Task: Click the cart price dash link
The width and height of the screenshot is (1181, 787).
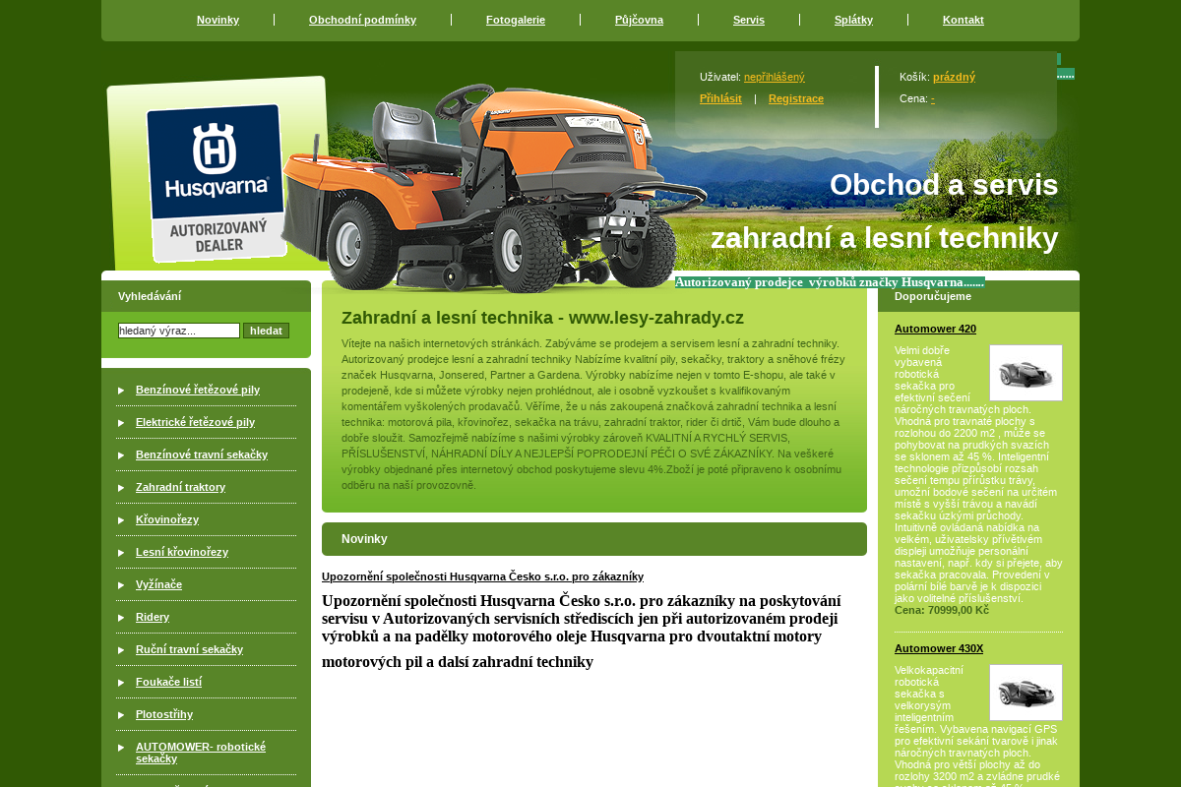Action: pos(933,98)
